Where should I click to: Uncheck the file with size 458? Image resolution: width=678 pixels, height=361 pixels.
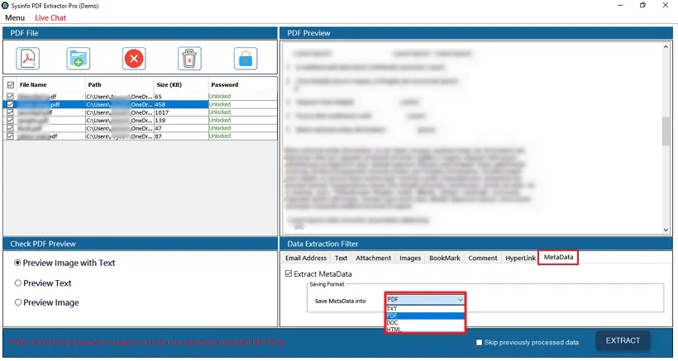click(x=11, y=104)
